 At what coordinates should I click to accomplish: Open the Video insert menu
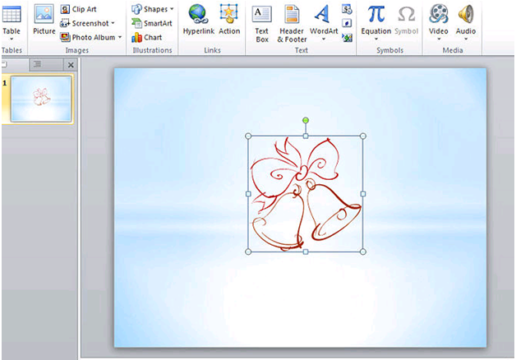[x=438, y=39]
